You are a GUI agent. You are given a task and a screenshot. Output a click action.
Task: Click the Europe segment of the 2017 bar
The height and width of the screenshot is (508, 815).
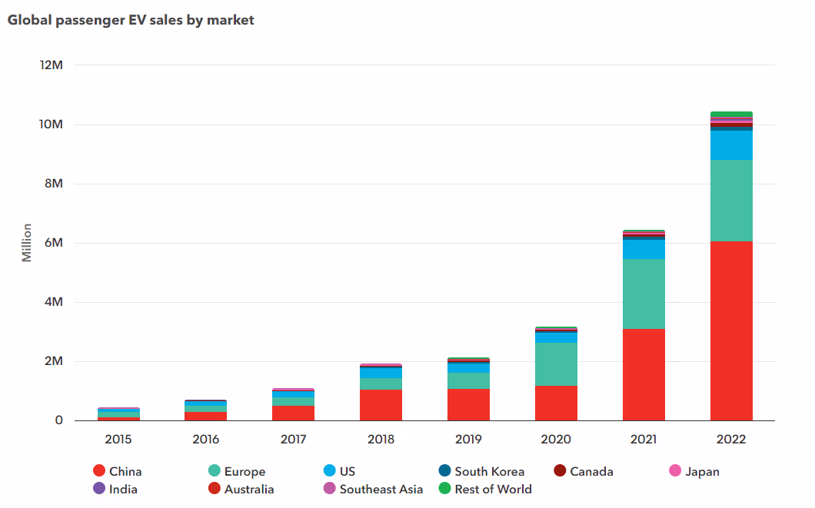coord(293,401)
